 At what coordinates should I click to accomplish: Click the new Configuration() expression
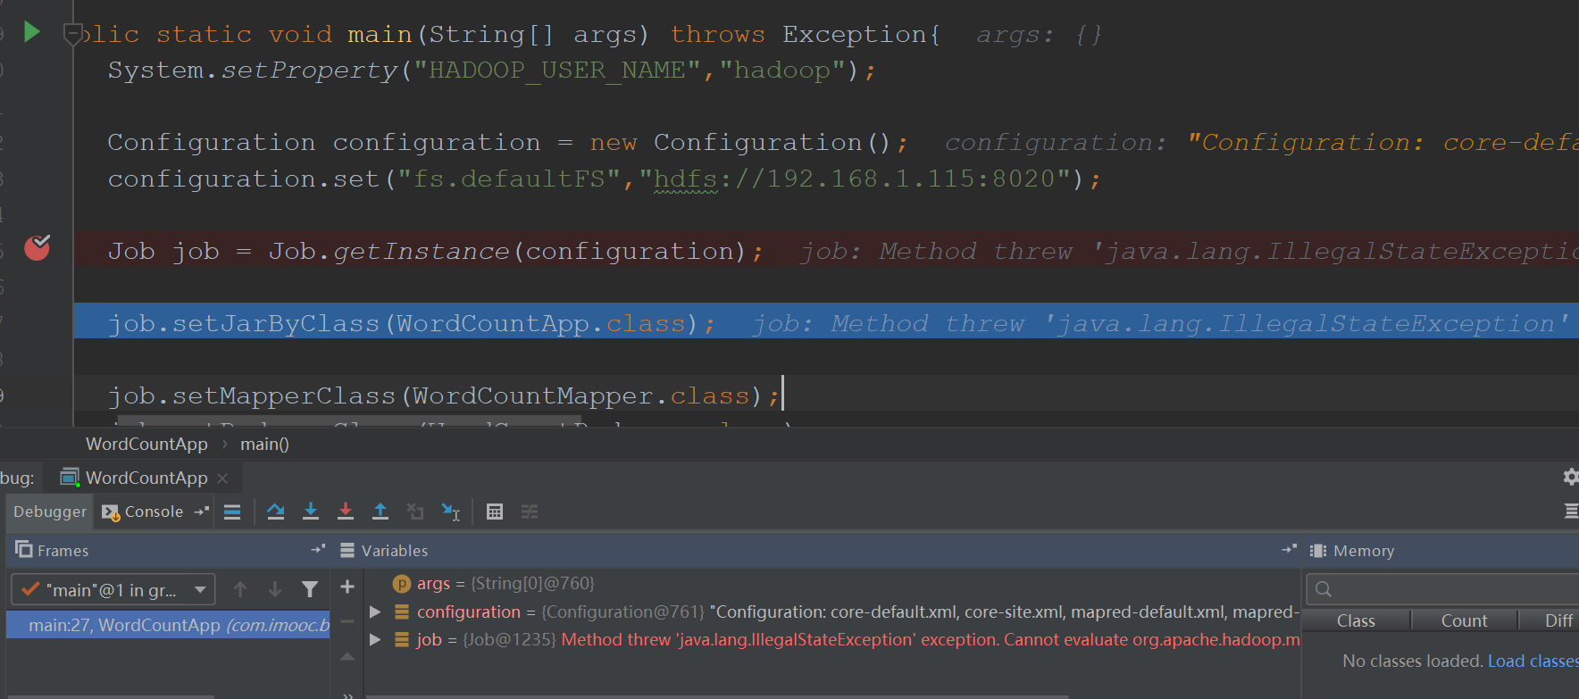pos(740,143)
